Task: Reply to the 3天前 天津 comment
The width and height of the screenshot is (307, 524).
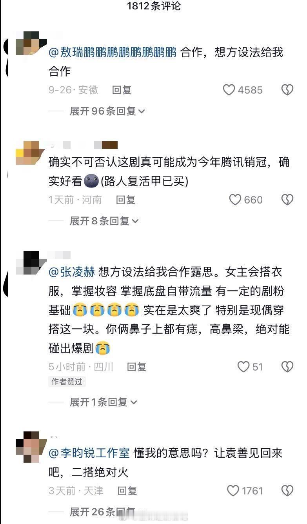Action: (127, 491)
